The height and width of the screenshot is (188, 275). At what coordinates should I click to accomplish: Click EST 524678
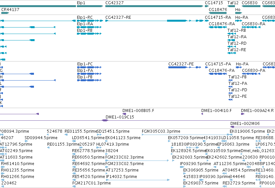(48, 135)
